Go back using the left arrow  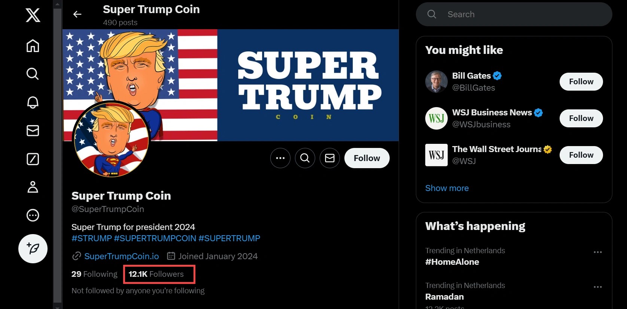click(77, 14)
